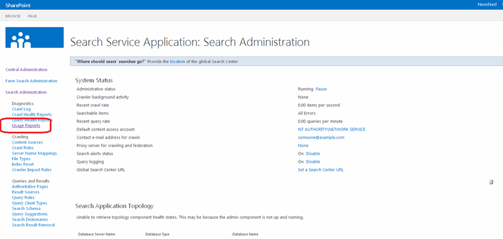The image size is (503, 239).
Task: Open Search Result Removal
Action: (x=33, y=225)
